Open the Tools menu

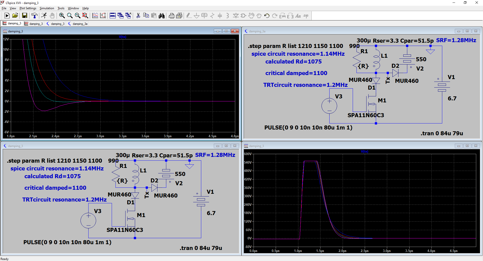tap(61, 8)
